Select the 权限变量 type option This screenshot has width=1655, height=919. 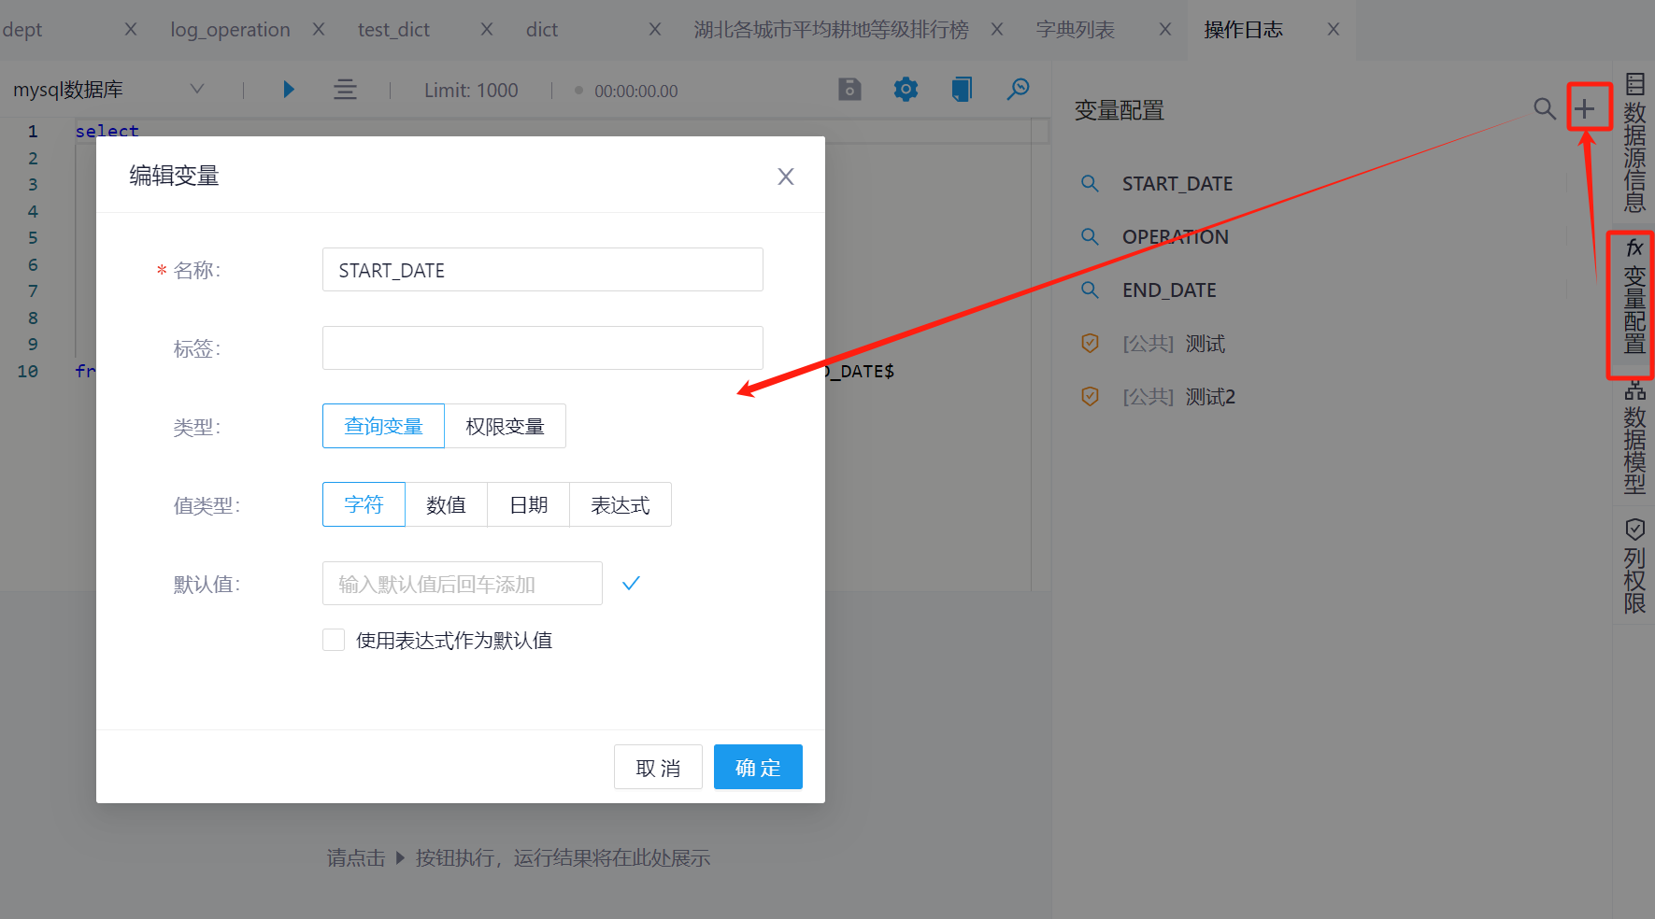(505, 426)
